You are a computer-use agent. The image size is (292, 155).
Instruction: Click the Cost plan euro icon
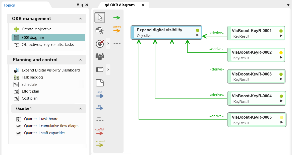pos(16,98)
